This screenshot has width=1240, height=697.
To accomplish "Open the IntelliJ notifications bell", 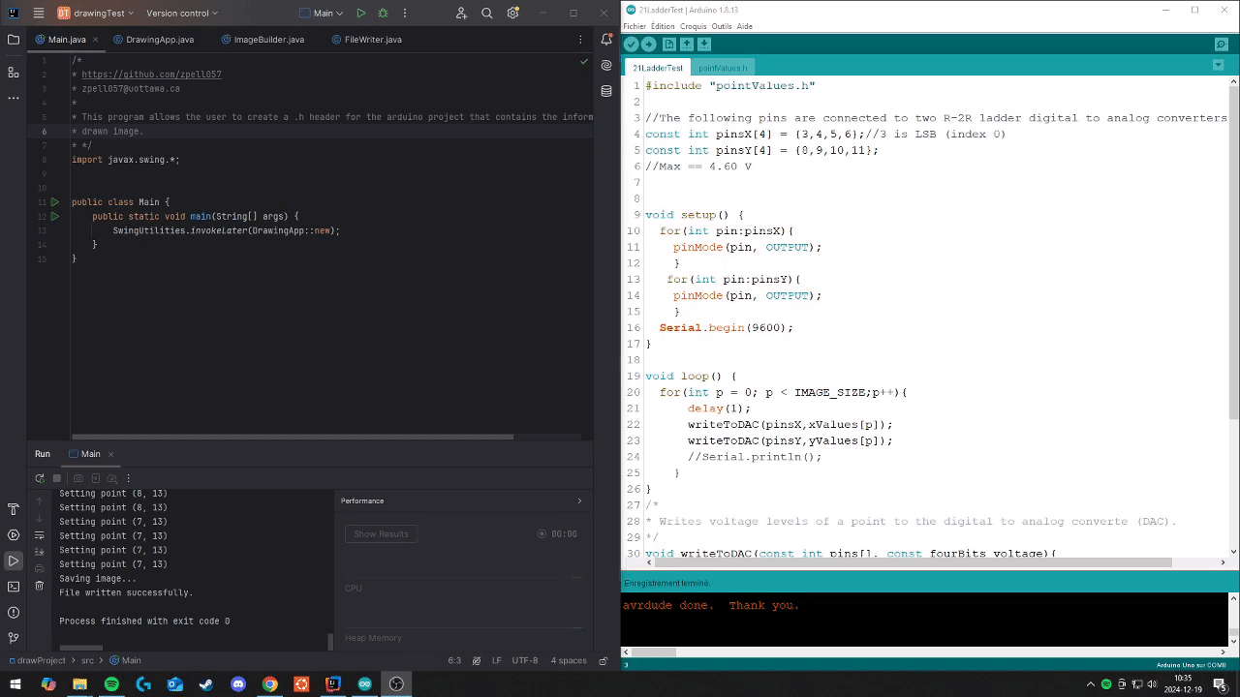I will (606, 40).
